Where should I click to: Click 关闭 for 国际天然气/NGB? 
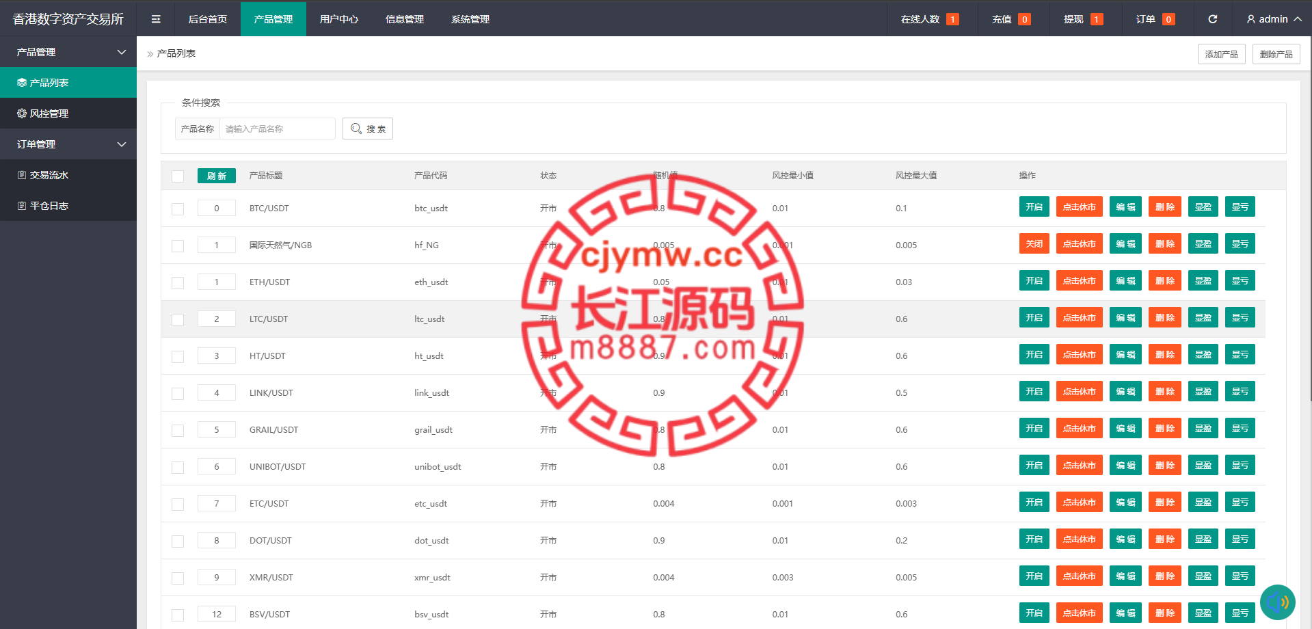coord(1034,244)
